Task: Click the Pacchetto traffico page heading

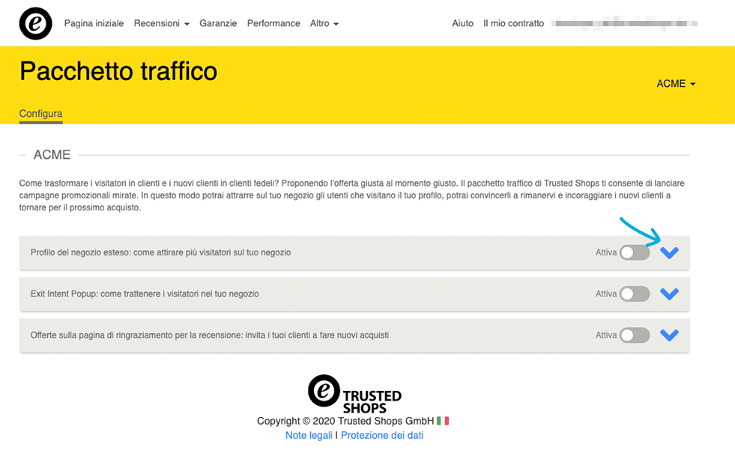Action: click(118, 71)
